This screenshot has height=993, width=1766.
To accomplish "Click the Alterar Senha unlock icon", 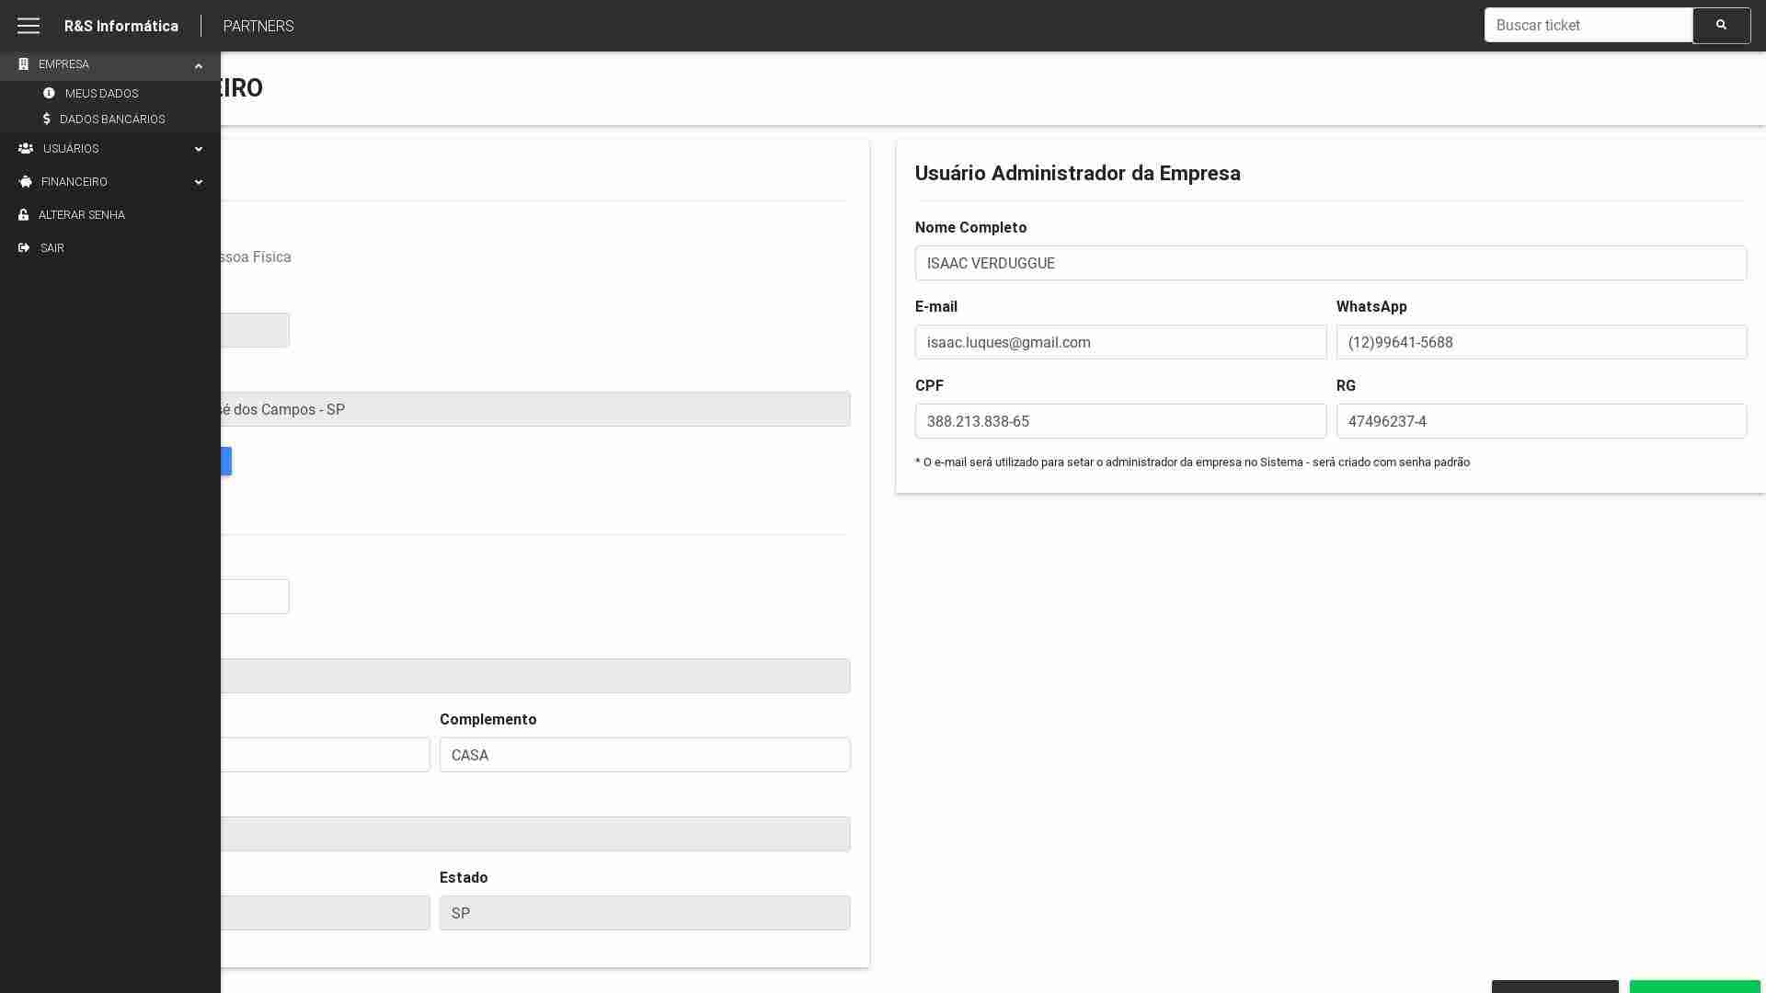I will (24, 215).
